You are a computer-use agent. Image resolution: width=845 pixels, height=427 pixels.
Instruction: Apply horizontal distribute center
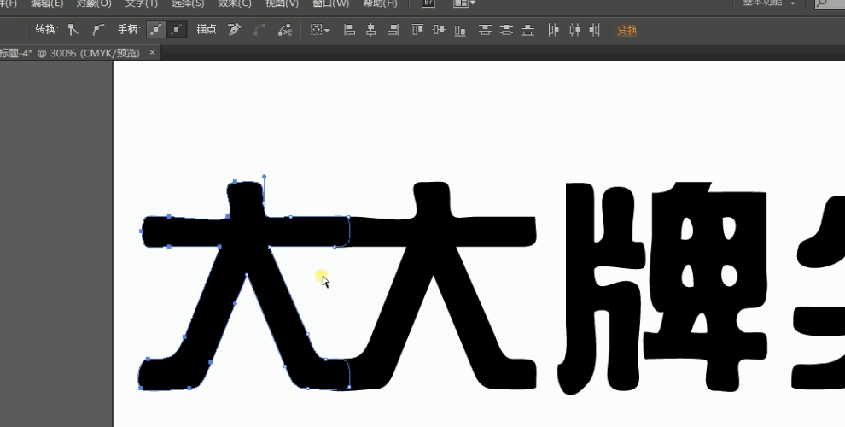[574, 30]
